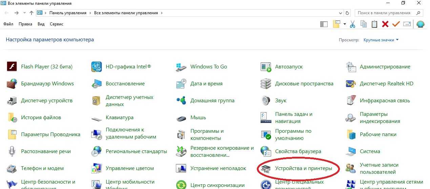Click the teal shell toolbar icon
430x189 pixels.
tap(420, 24)
